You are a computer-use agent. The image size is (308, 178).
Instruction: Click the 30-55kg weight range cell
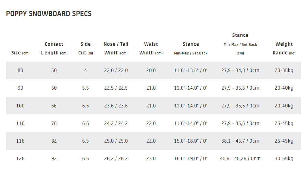pyautogui.click(x=284, y=158)
